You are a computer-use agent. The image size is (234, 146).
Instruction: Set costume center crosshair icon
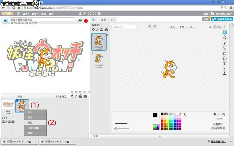pyautogui.click(x=225, y=27)
